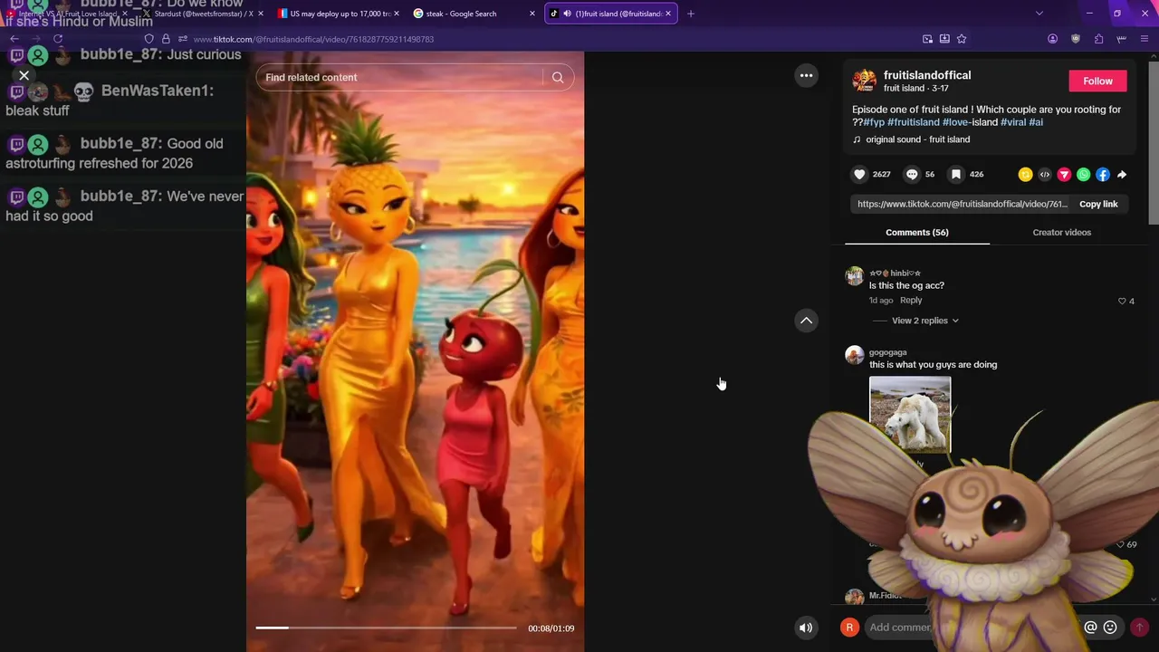Screen dimensions: 1159x652
Task: Open fruitislandoffical username link
Action: tap(927, 75)
